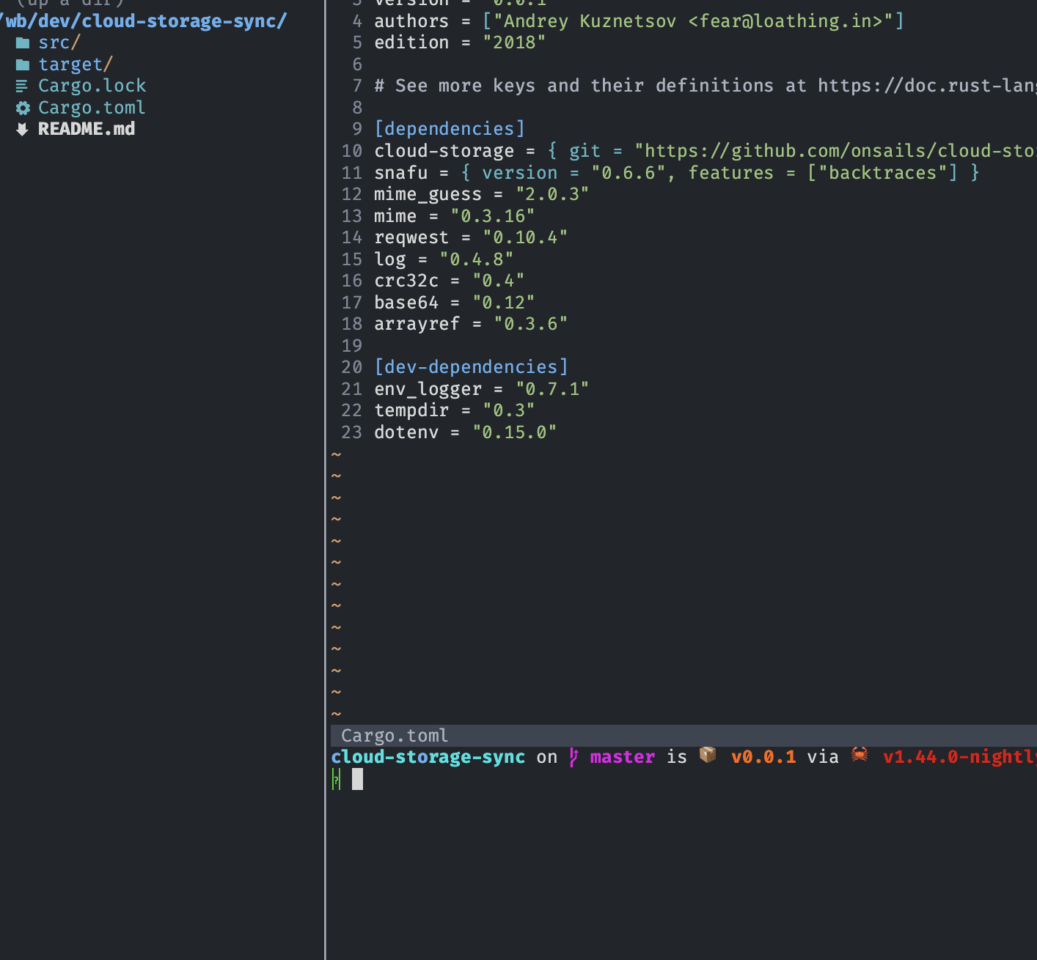Click the folder icon beside src/
This screenshot has height=960, width=1037.
[22, 43]
